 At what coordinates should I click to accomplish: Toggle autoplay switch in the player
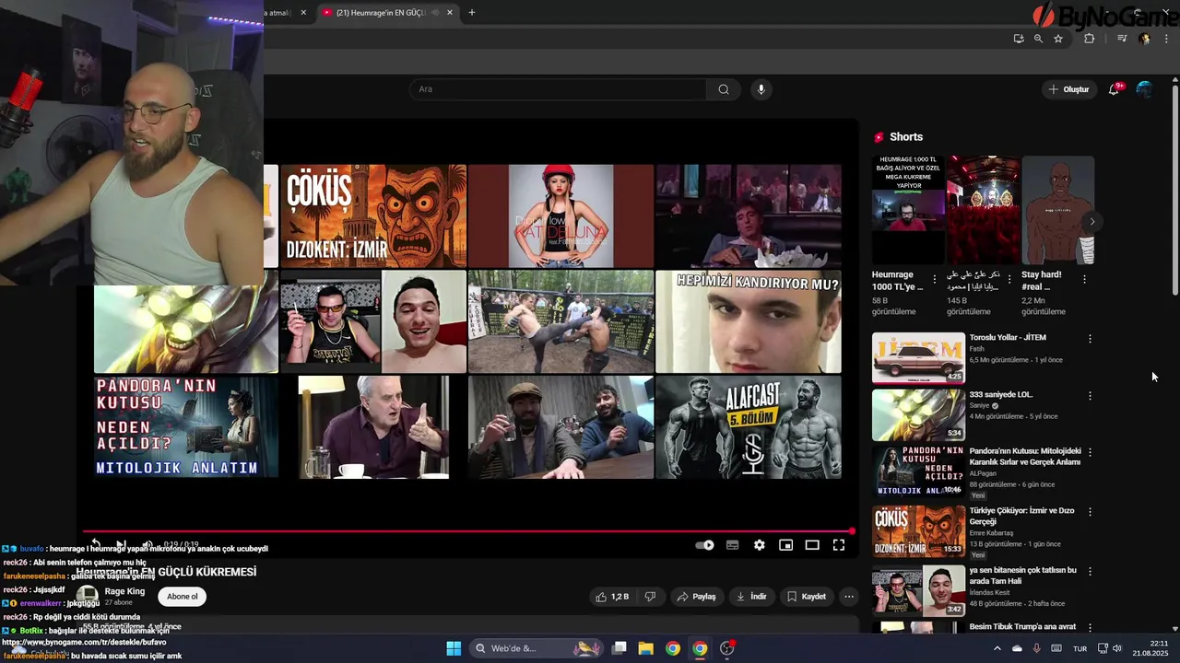coord(705,545)
